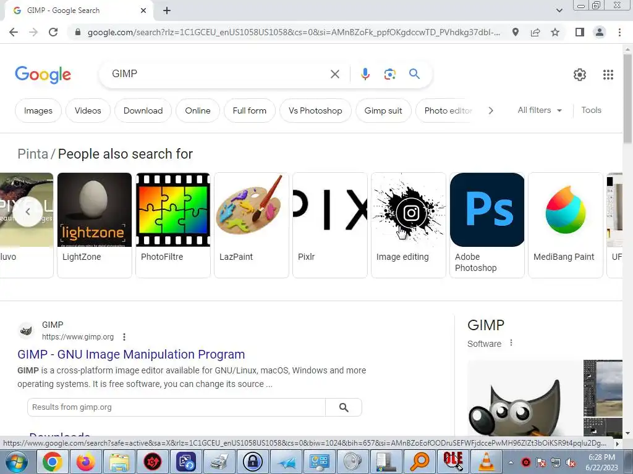Screen dimensions: 633x474
Task: Click the GIMP Wilber mascot image
Action: click(525, 399)
